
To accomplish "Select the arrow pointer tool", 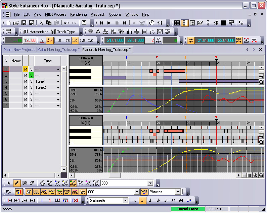I will (x=9, y=183).
